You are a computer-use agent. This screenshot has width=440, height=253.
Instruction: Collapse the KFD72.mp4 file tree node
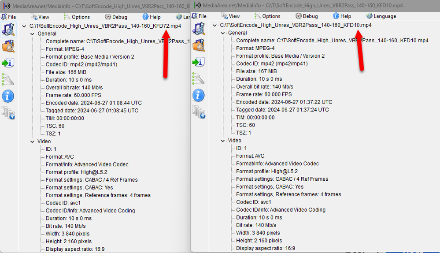[24, 26]
